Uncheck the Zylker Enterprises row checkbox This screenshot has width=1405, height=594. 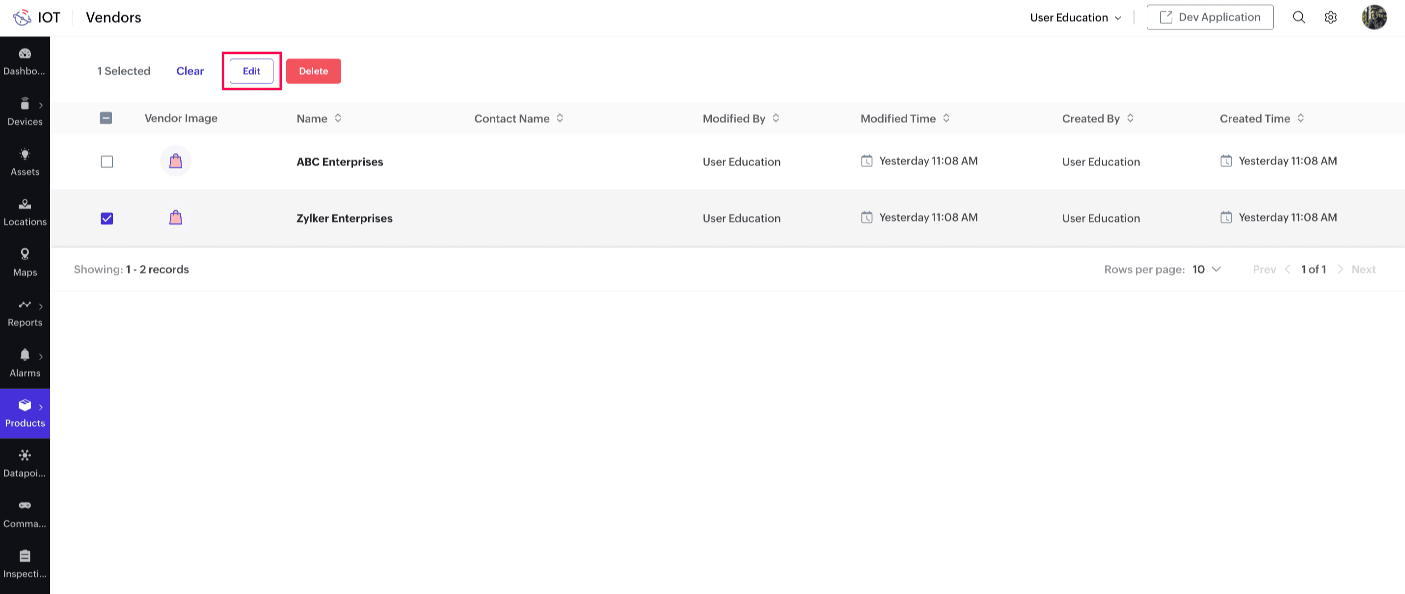tap(107, 219)
